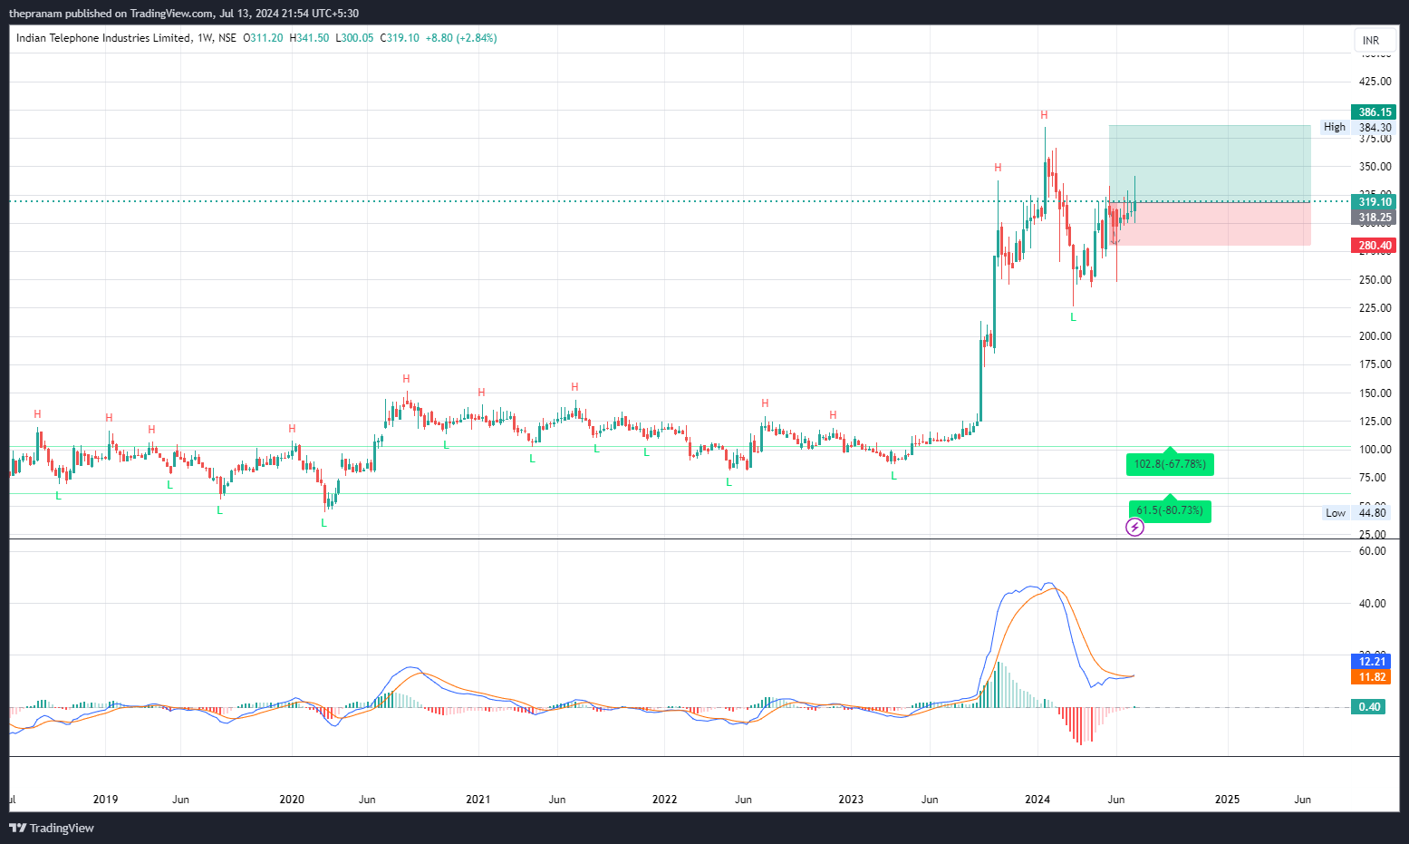The height and width of the screenshot is (844, 1409).
Task: Click the 2023 label on the time axis
Action: point(851,800)
